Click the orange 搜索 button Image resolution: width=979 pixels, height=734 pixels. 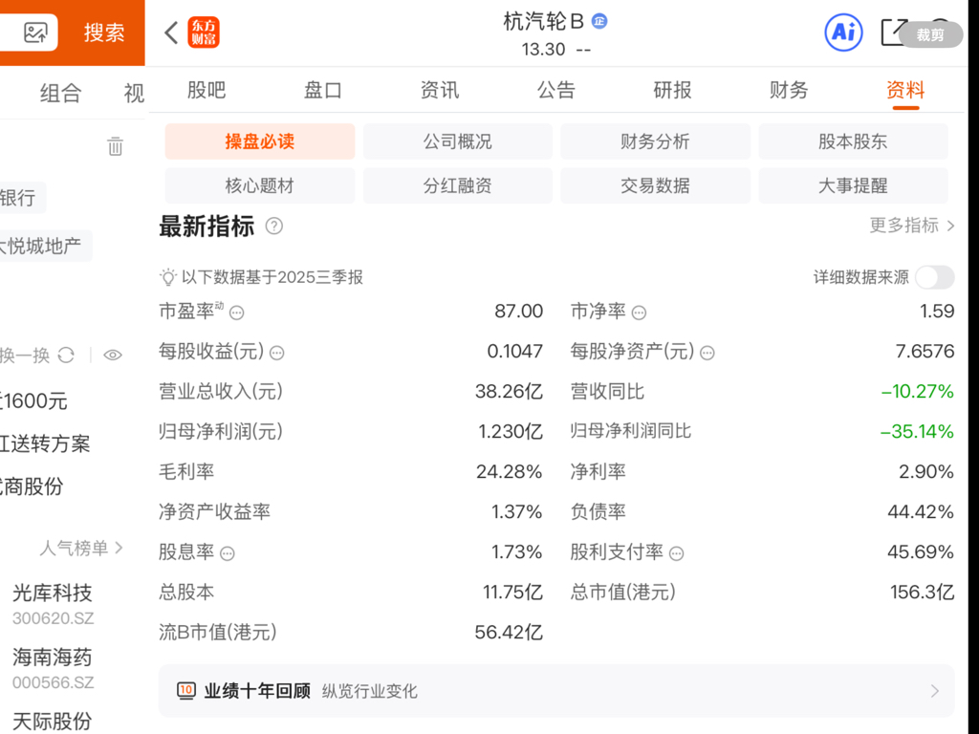point(103,33)
